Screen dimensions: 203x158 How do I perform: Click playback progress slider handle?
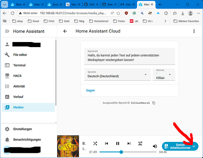click(121, 152)
